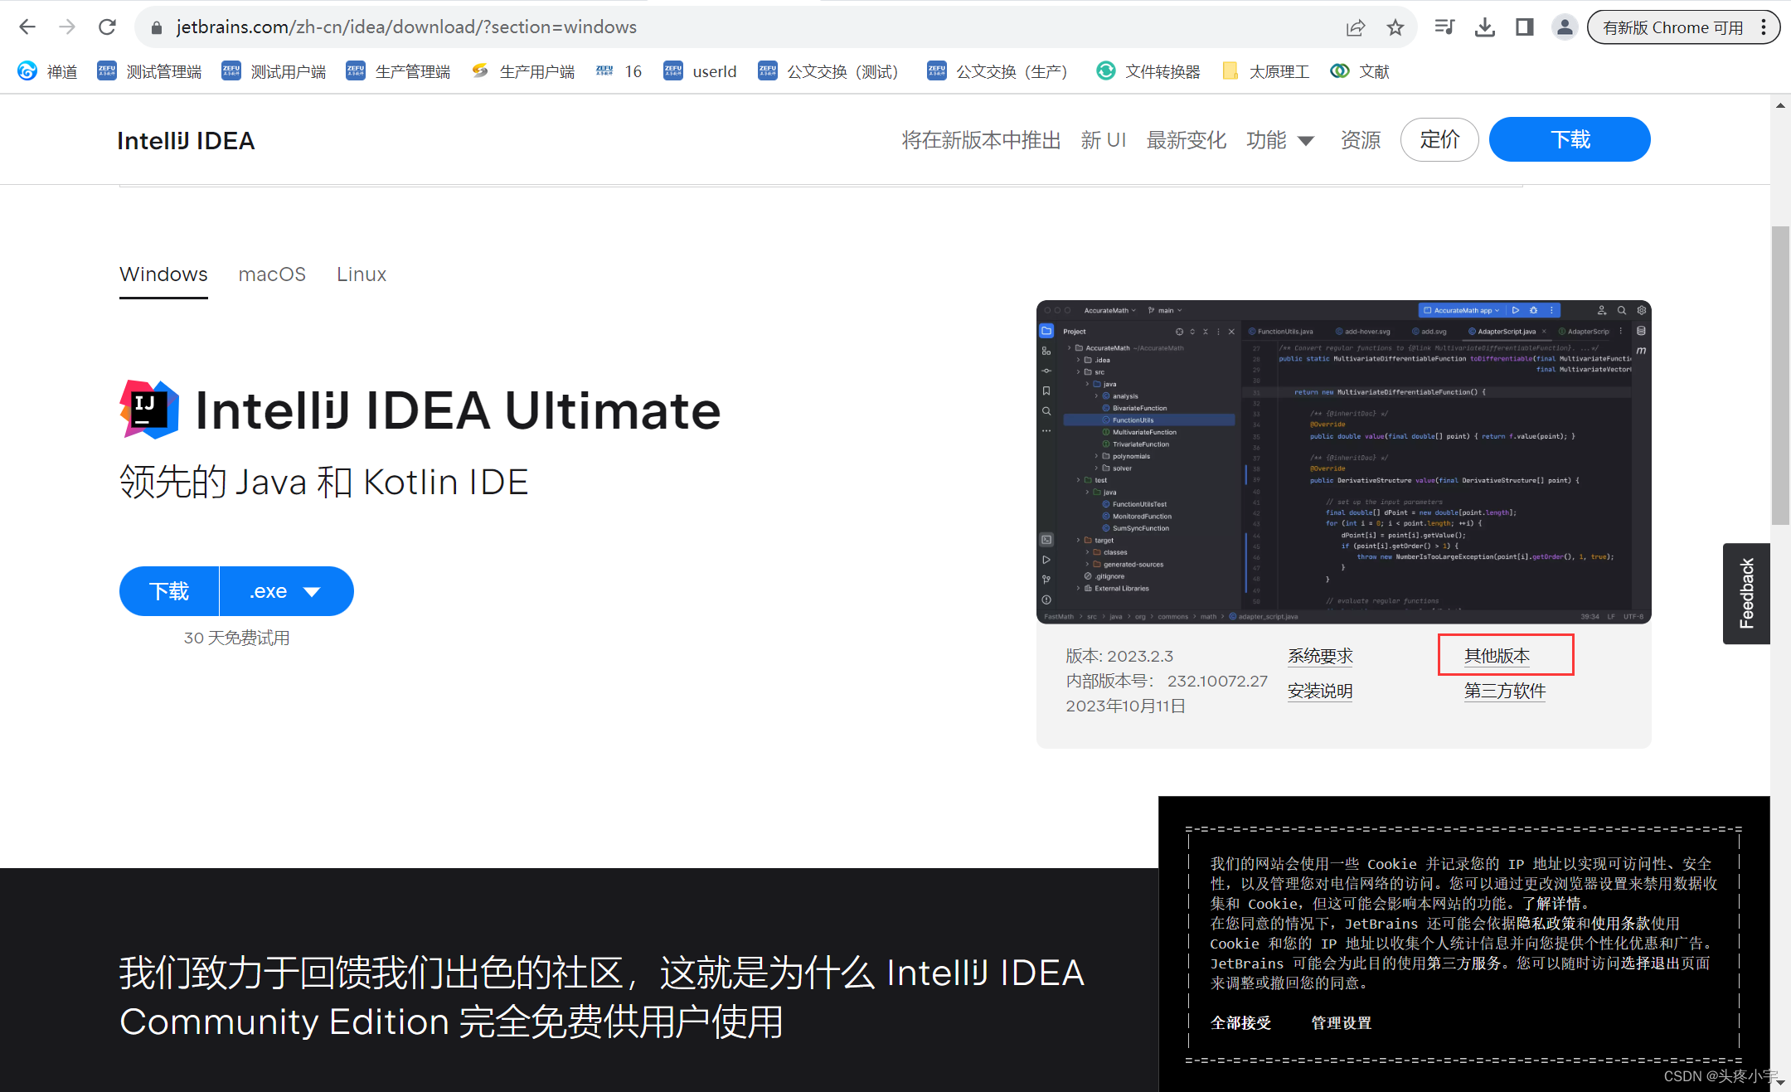Viewport: 1791px width, 1092px height.
Task: Open the 安装说明 link
Action: pyautogui.click(x=1320, y=691)
